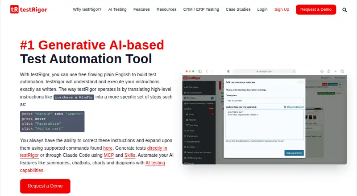Open the AI Testing menu
This screenshot has height=196, width=357.
[x=117, y=9]
